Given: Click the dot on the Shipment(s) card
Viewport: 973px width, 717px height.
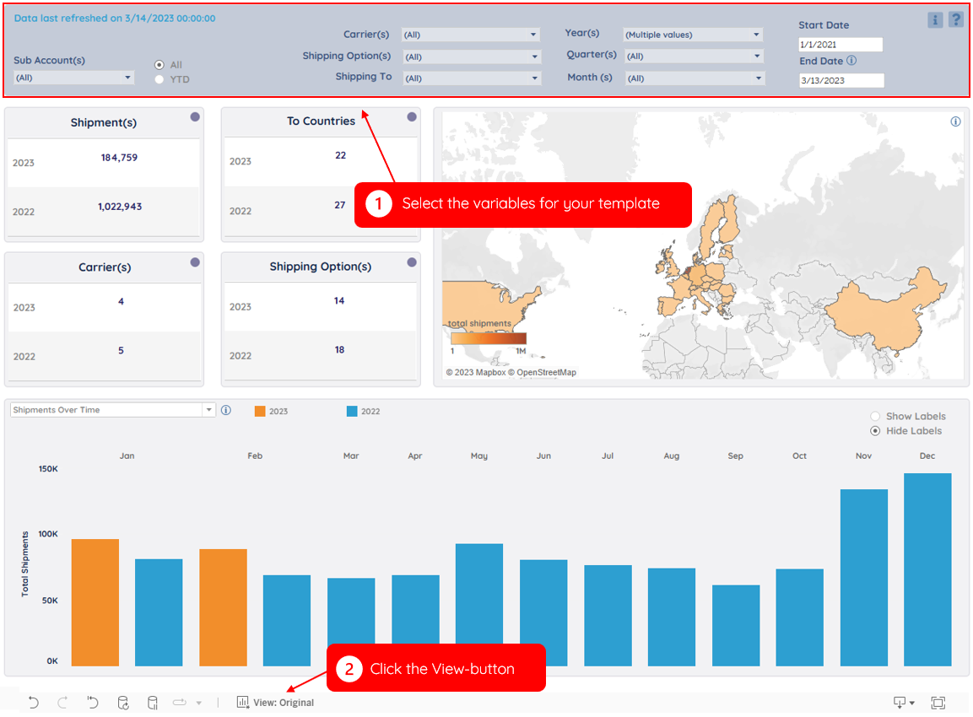Looking at the screenshot, I should pos(195,116).
